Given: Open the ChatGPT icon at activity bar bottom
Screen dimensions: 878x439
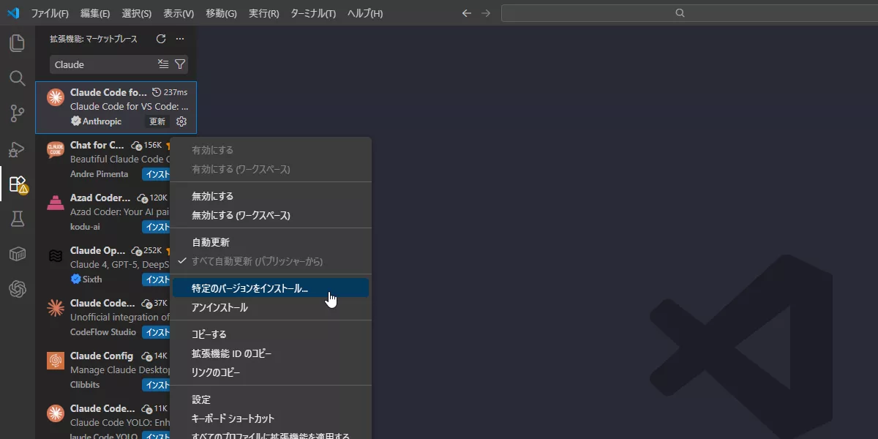Looking at the screenshot, I should (16, 288).
